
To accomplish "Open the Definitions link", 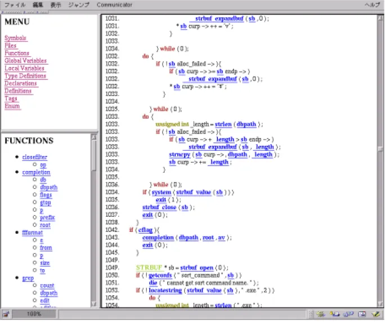I will pos(18,91).
